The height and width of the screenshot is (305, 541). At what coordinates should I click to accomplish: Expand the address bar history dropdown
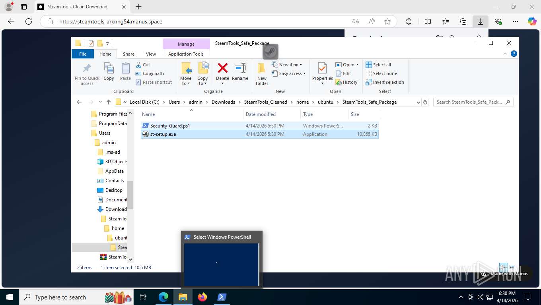point(418,102)
